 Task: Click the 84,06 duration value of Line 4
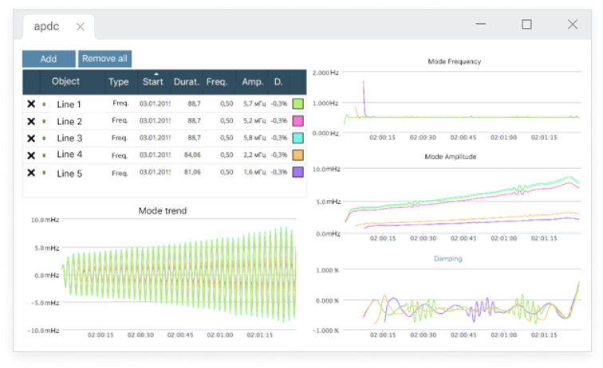192,155
